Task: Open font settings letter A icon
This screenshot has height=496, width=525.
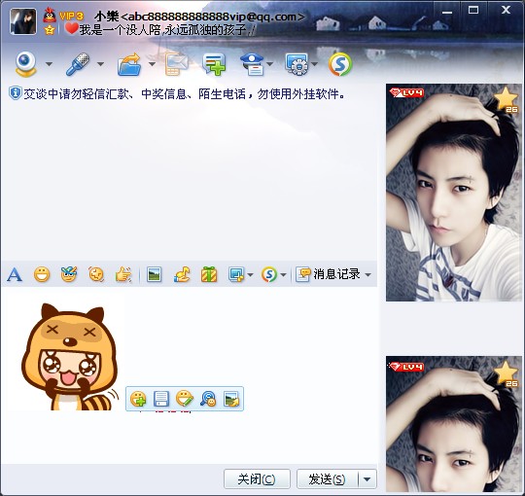Action: [x=15, y=274]
